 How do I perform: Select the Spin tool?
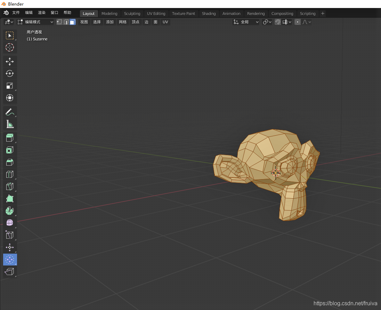coord(10,211)
